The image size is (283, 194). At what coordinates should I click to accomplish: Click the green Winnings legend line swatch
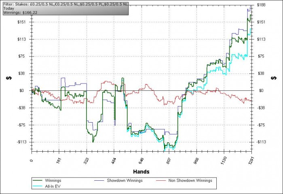pyautogui.click(x=37, y=180)
